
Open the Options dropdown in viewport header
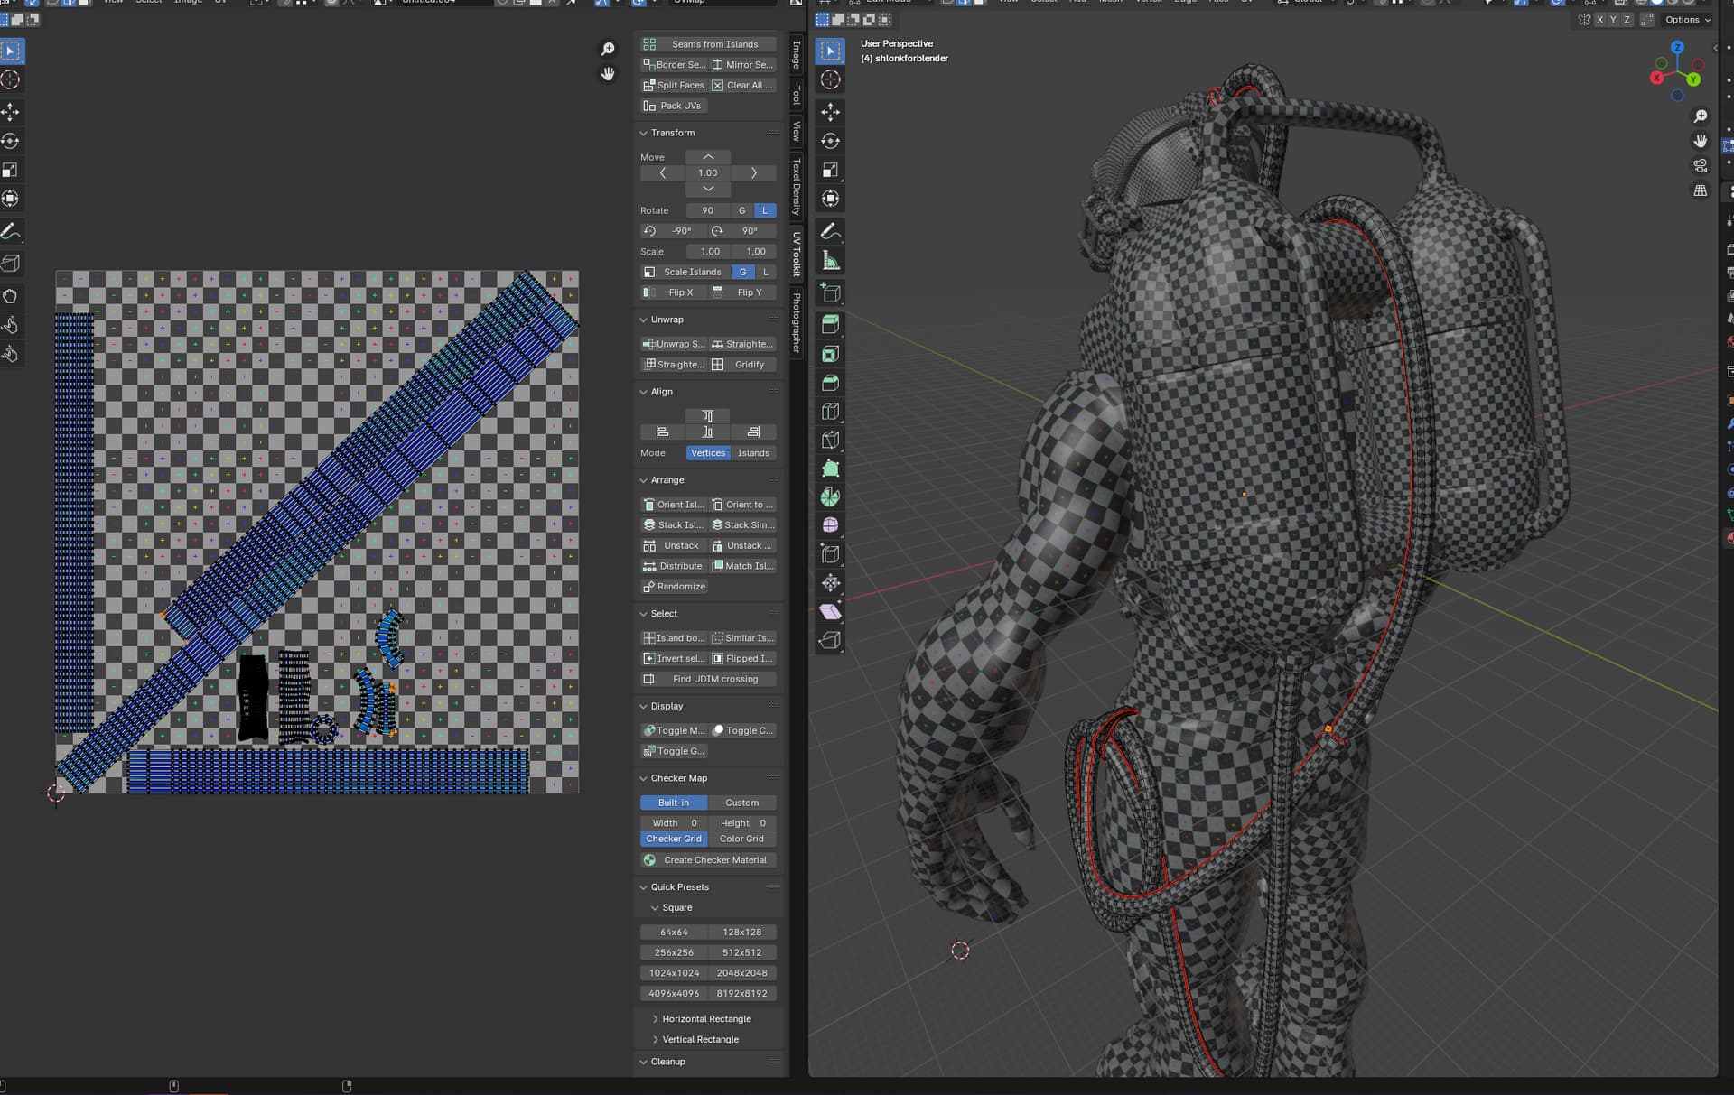[1687, 20]
